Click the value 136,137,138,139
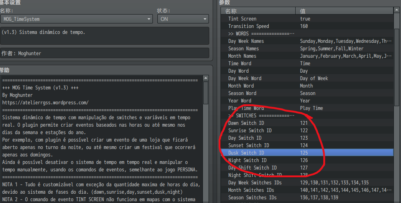Image resolution: width=401 pixels, height=203 pixels. pos(319,197)
